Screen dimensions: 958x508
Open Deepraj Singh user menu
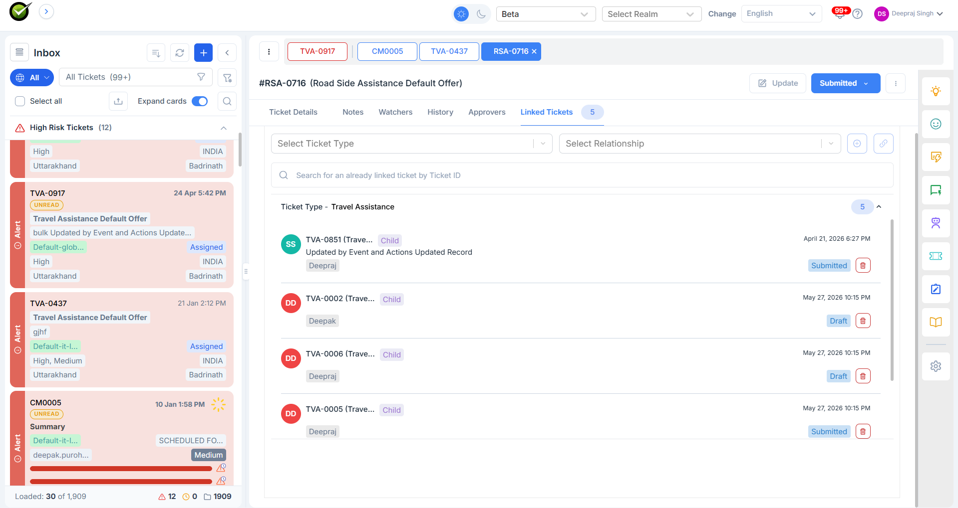coord(909,14)
